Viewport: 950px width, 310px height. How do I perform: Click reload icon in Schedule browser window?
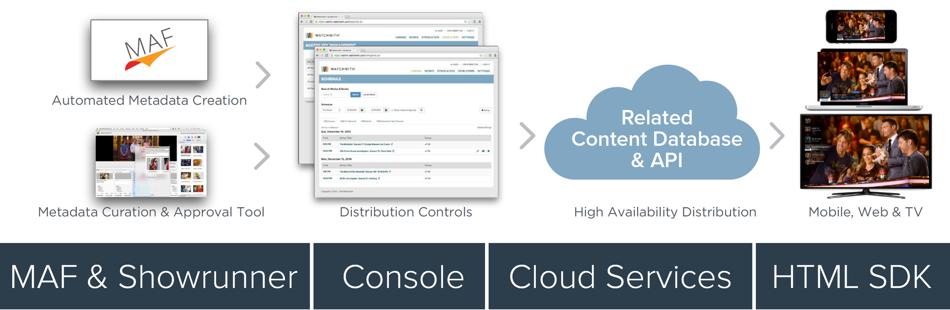tap(326, 55)
